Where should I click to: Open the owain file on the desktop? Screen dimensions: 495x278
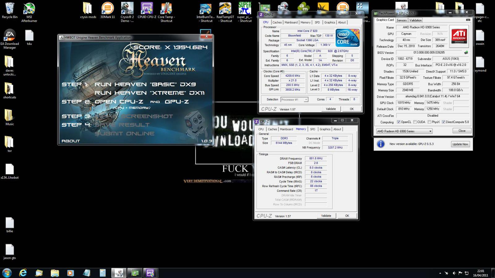point(480,37)
